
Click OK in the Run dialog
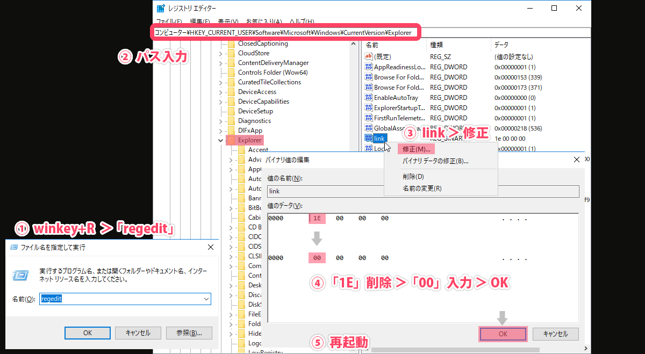coord(88,333)
